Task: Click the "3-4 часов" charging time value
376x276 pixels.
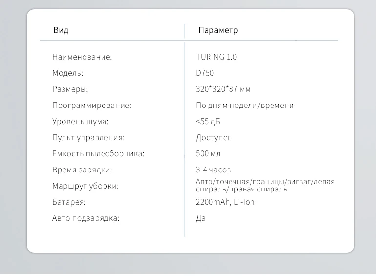Action: click(x=213, y=170)
